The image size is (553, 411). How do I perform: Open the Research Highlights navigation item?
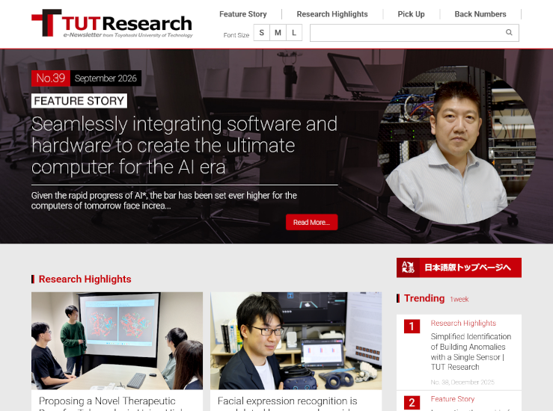point(332,14)
